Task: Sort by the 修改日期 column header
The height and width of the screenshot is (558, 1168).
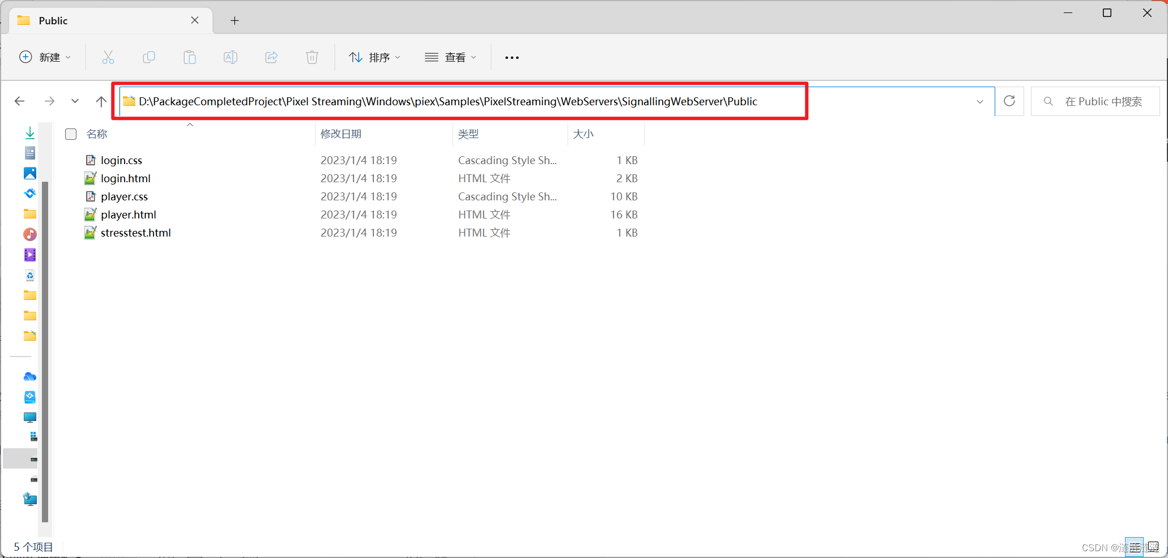Action: point(341,134)
